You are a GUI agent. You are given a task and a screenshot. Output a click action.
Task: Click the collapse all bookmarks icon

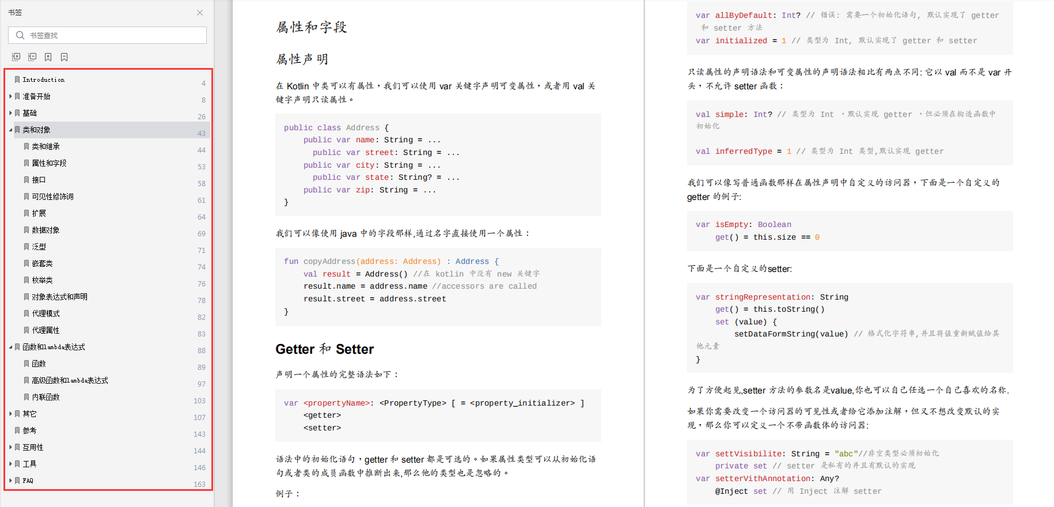[x=32, y=57]
